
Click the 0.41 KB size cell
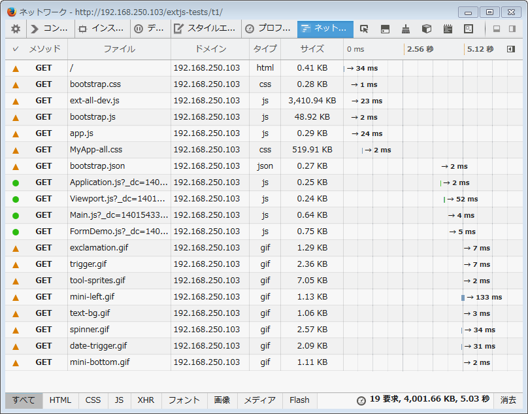click(312, 68)
